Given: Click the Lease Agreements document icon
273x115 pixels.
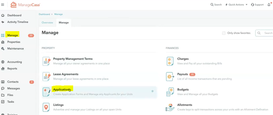Looking at the screenshot, I should click(46, 77).
